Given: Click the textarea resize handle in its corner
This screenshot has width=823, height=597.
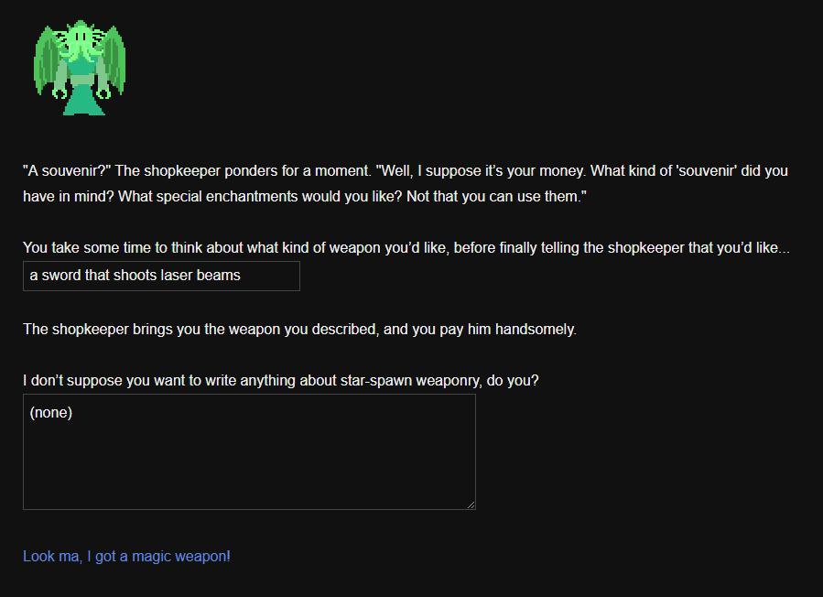Looking at the screenshot, I should tap(471, 504).
